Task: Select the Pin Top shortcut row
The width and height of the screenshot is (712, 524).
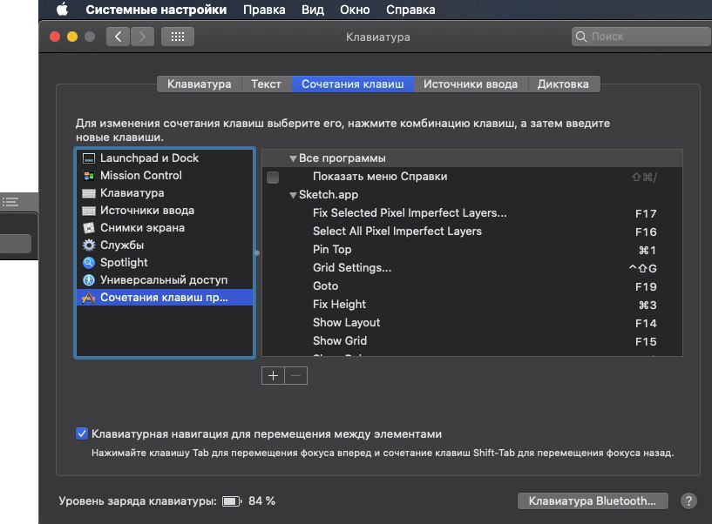Action: (x=472, y=250)
